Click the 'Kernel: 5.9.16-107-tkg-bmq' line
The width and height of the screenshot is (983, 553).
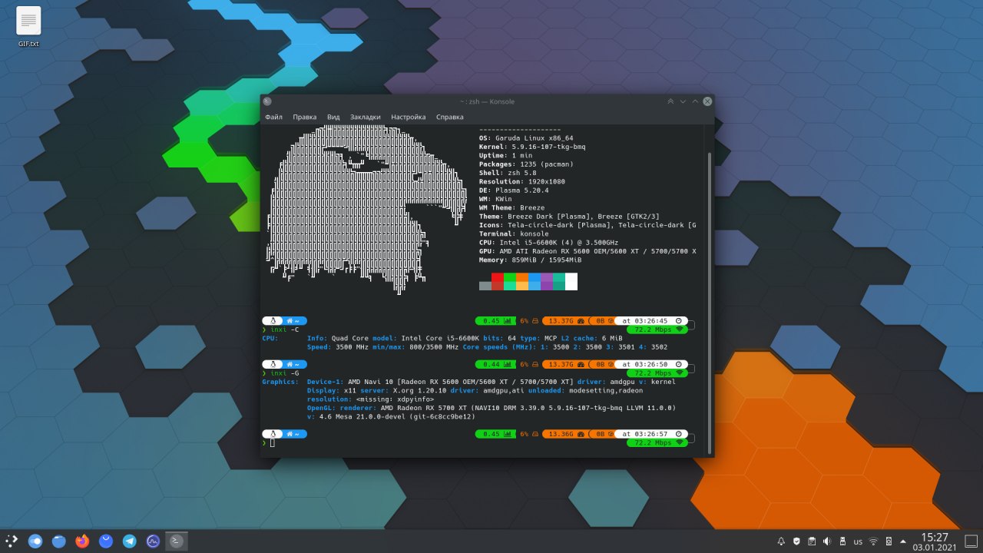(532, 147)
